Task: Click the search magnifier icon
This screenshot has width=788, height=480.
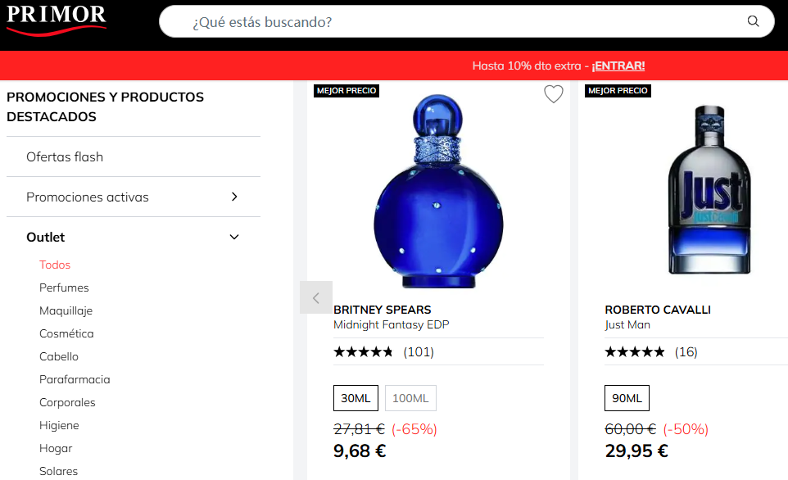Action: 752,21
